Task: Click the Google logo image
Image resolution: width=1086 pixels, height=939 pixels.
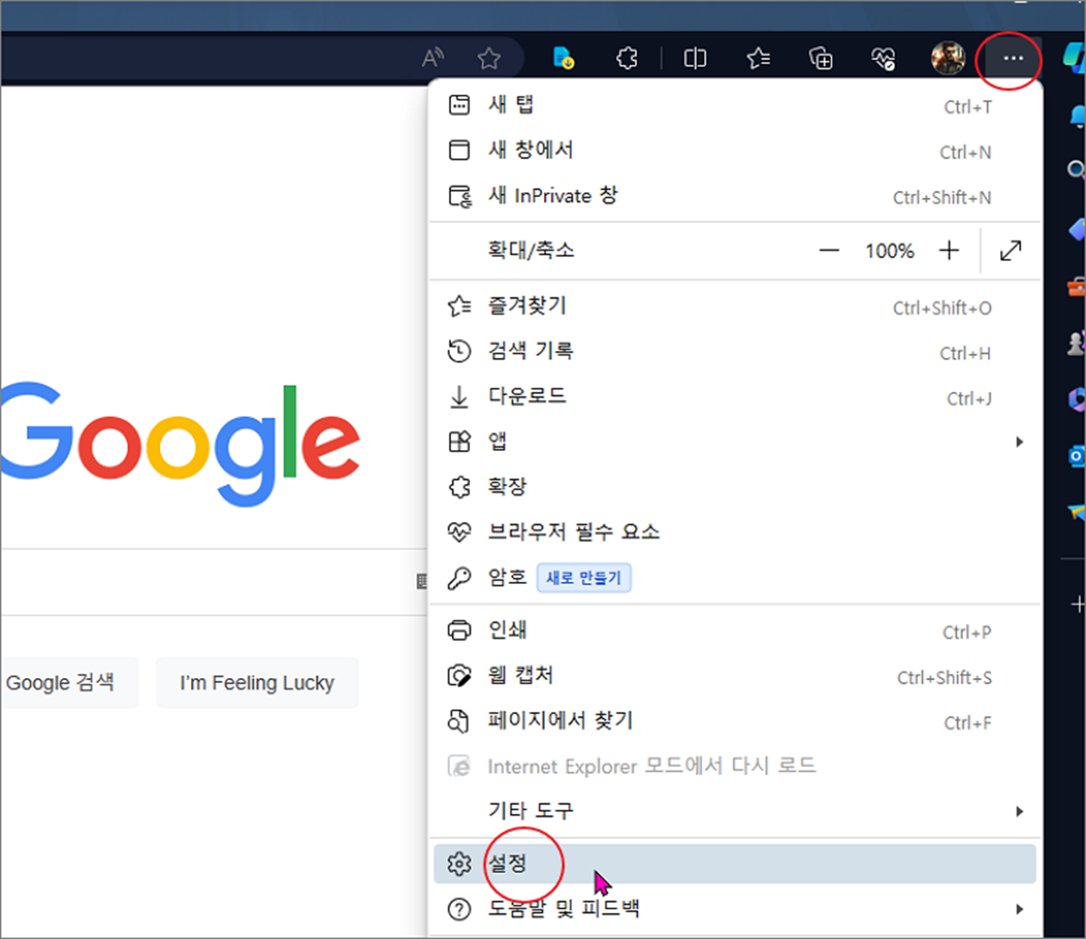Action: coord(180,443)
